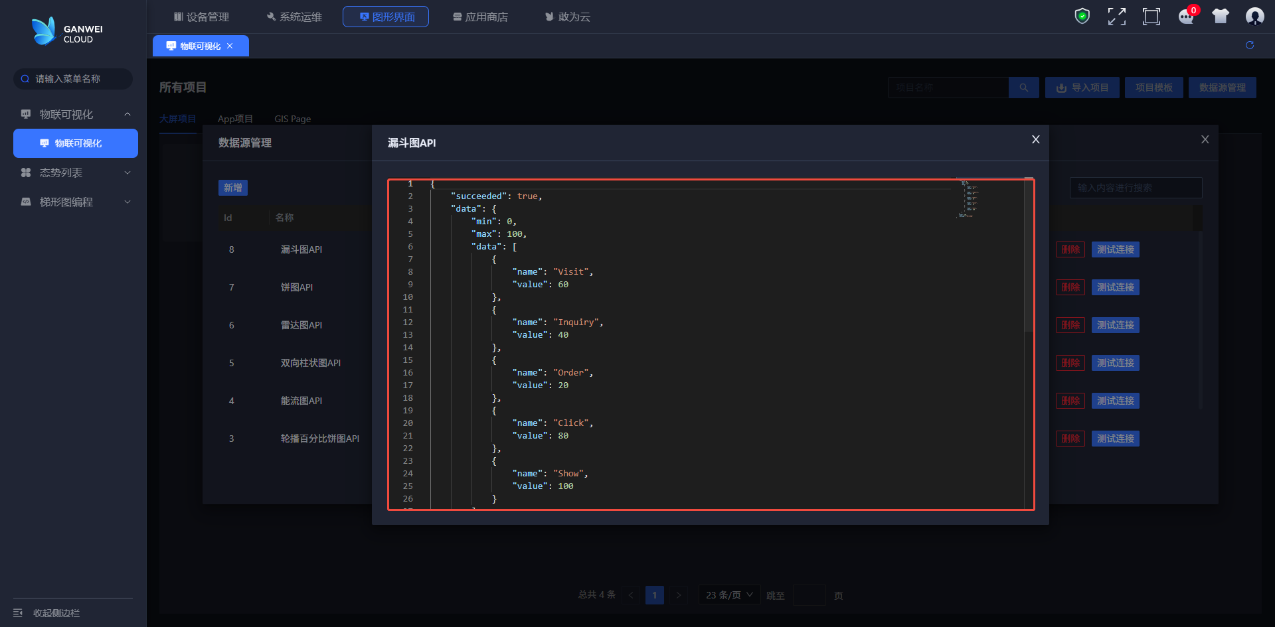This screenshot has height=627, width=1275.
Task: Click the screen frame icon in header
Action: (1151, 17)
